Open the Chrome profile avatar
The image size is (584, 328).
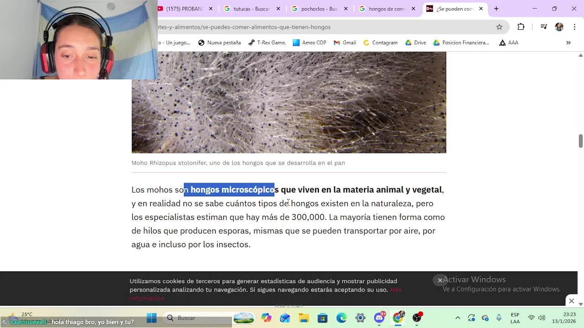559,27
